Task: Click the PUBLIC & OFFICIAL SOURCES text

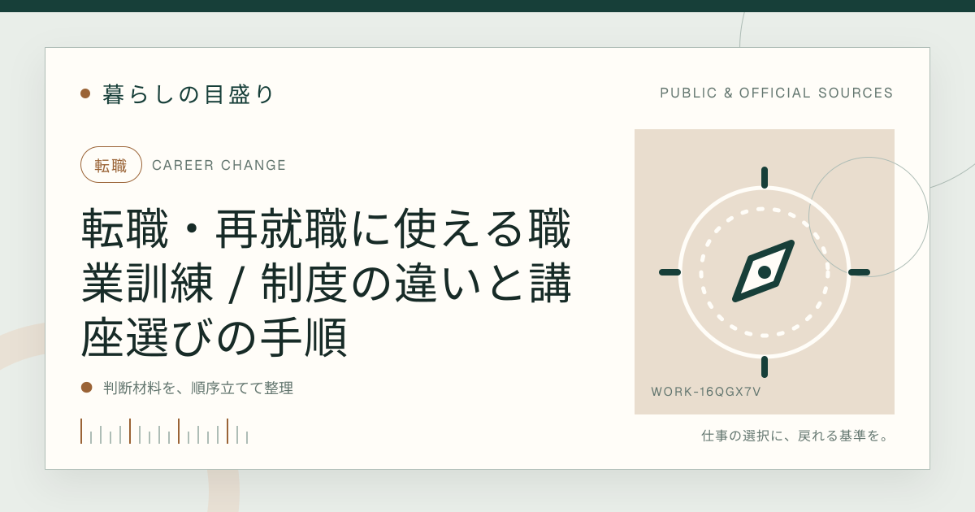Action: click(x=777, y=93)
